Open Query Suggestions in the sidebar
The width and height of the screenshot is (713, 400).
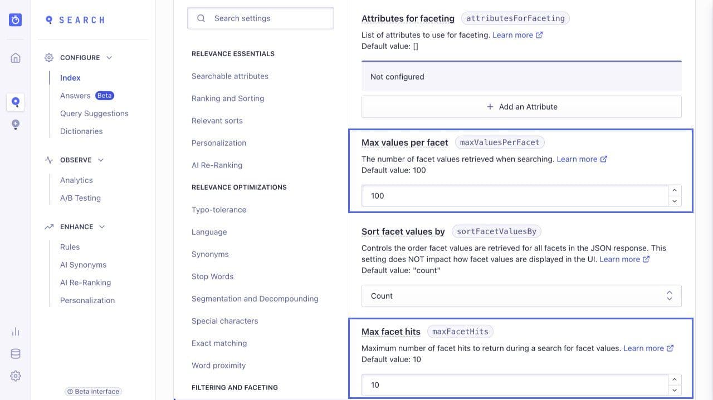(x=94, y=113)
